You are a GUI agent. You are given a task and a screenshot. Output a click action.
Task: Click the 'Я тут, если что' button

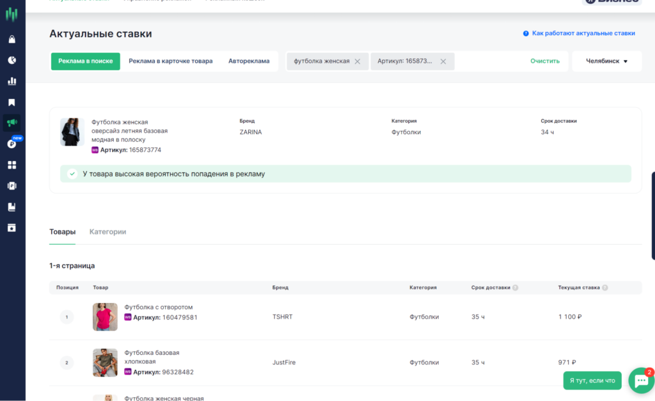(x=592, y=381)
